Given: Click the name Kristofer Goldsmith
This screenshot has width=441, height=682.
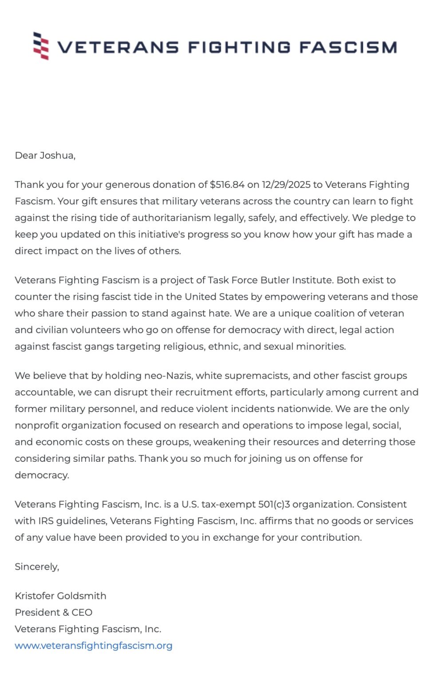Looking at the screenshot, I should tap(60, 595).
